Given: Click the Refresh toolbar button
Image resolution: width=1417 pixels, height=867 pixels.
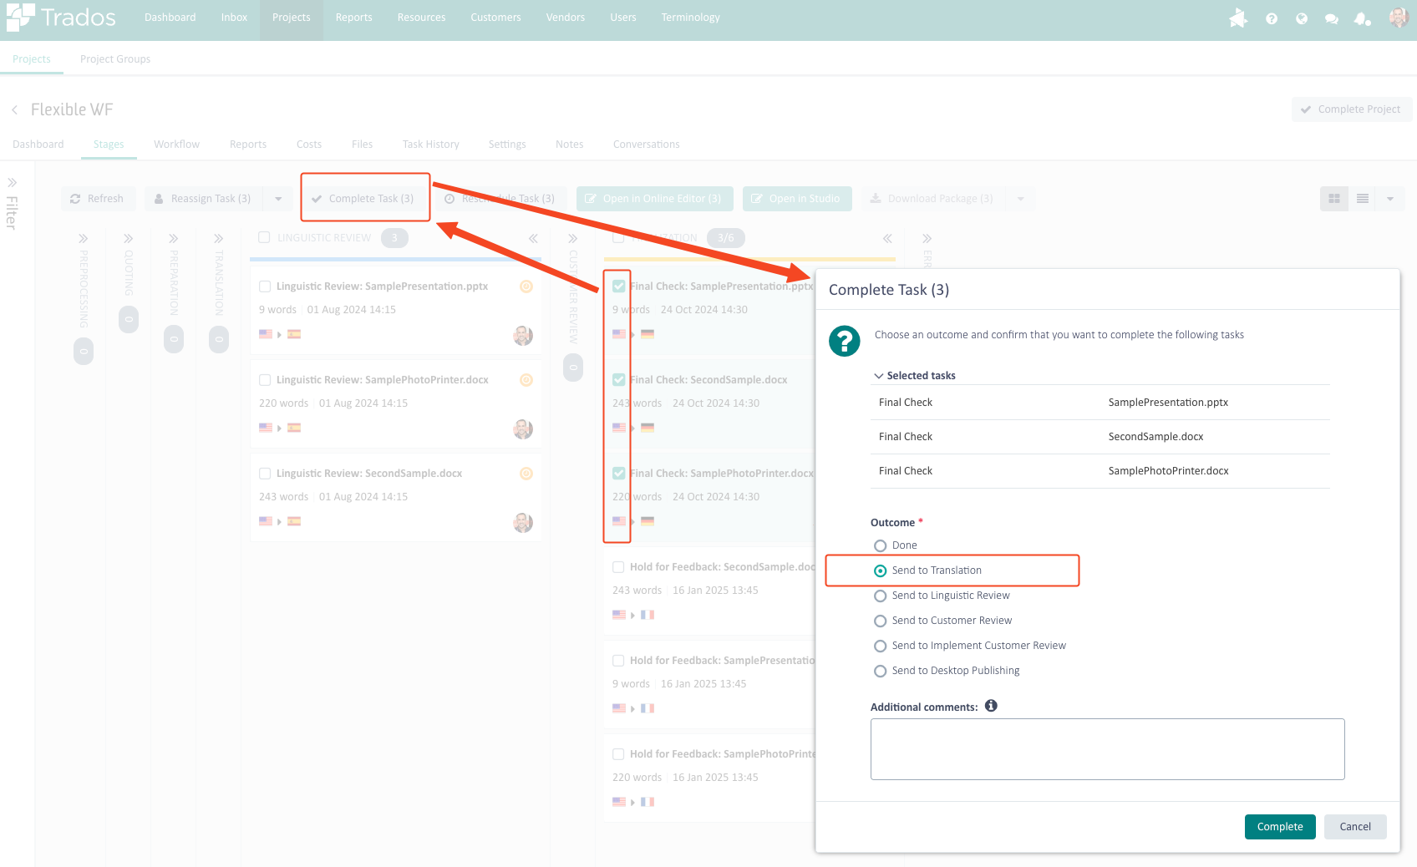Looking at the screenshot, I should [x=98, y=199].
